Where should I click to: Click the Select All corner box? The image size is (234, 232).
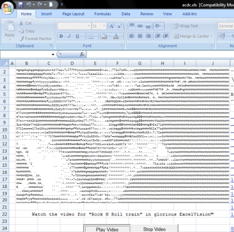4,63
